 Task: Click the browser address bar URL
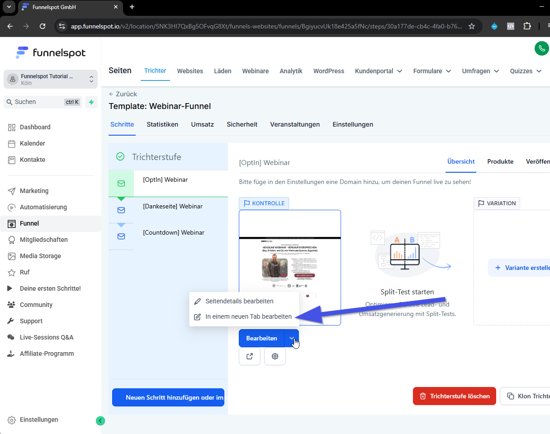click(266, 26)
